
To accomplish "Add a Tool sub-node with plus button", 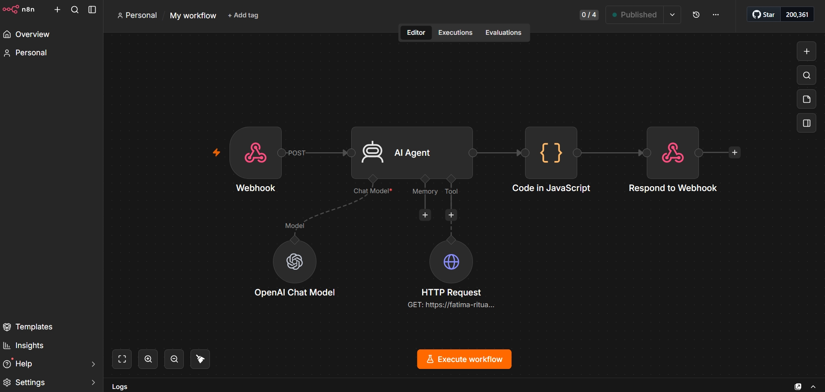I will pyautogui.click(x=451, y=215).
